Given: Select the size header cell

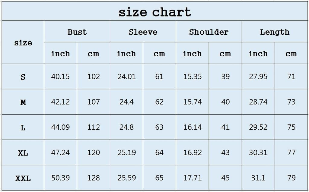Looking at the screenshot, I should point(23,43).
